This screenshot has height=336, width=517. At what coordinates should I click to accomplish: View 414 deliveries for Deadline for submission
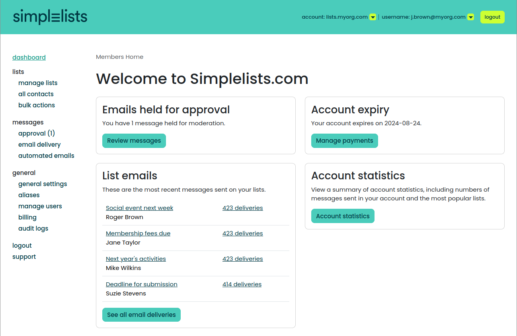click(242, 284)
